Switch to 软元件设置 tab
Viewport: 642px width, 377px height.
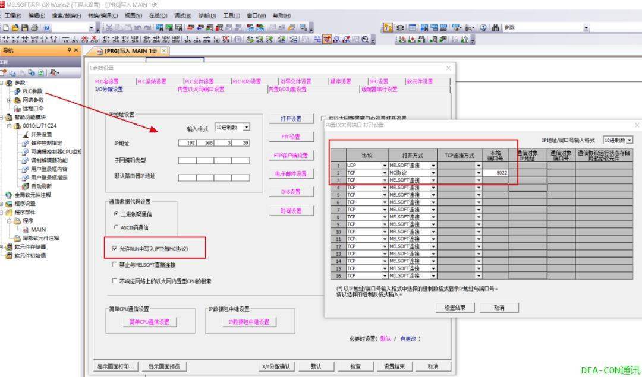[420, 81]
